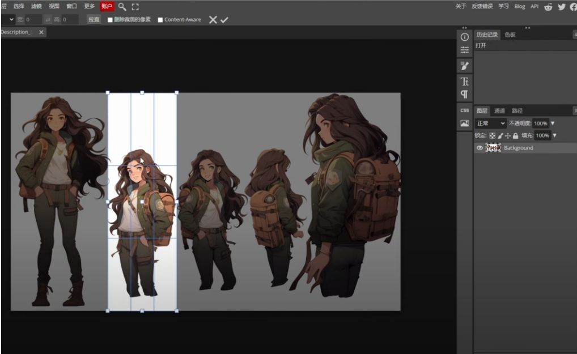Expand the opacity 不透明度 arrow
Screen dimensions: 577x354
pyautogui.click(x=553, y=123)
